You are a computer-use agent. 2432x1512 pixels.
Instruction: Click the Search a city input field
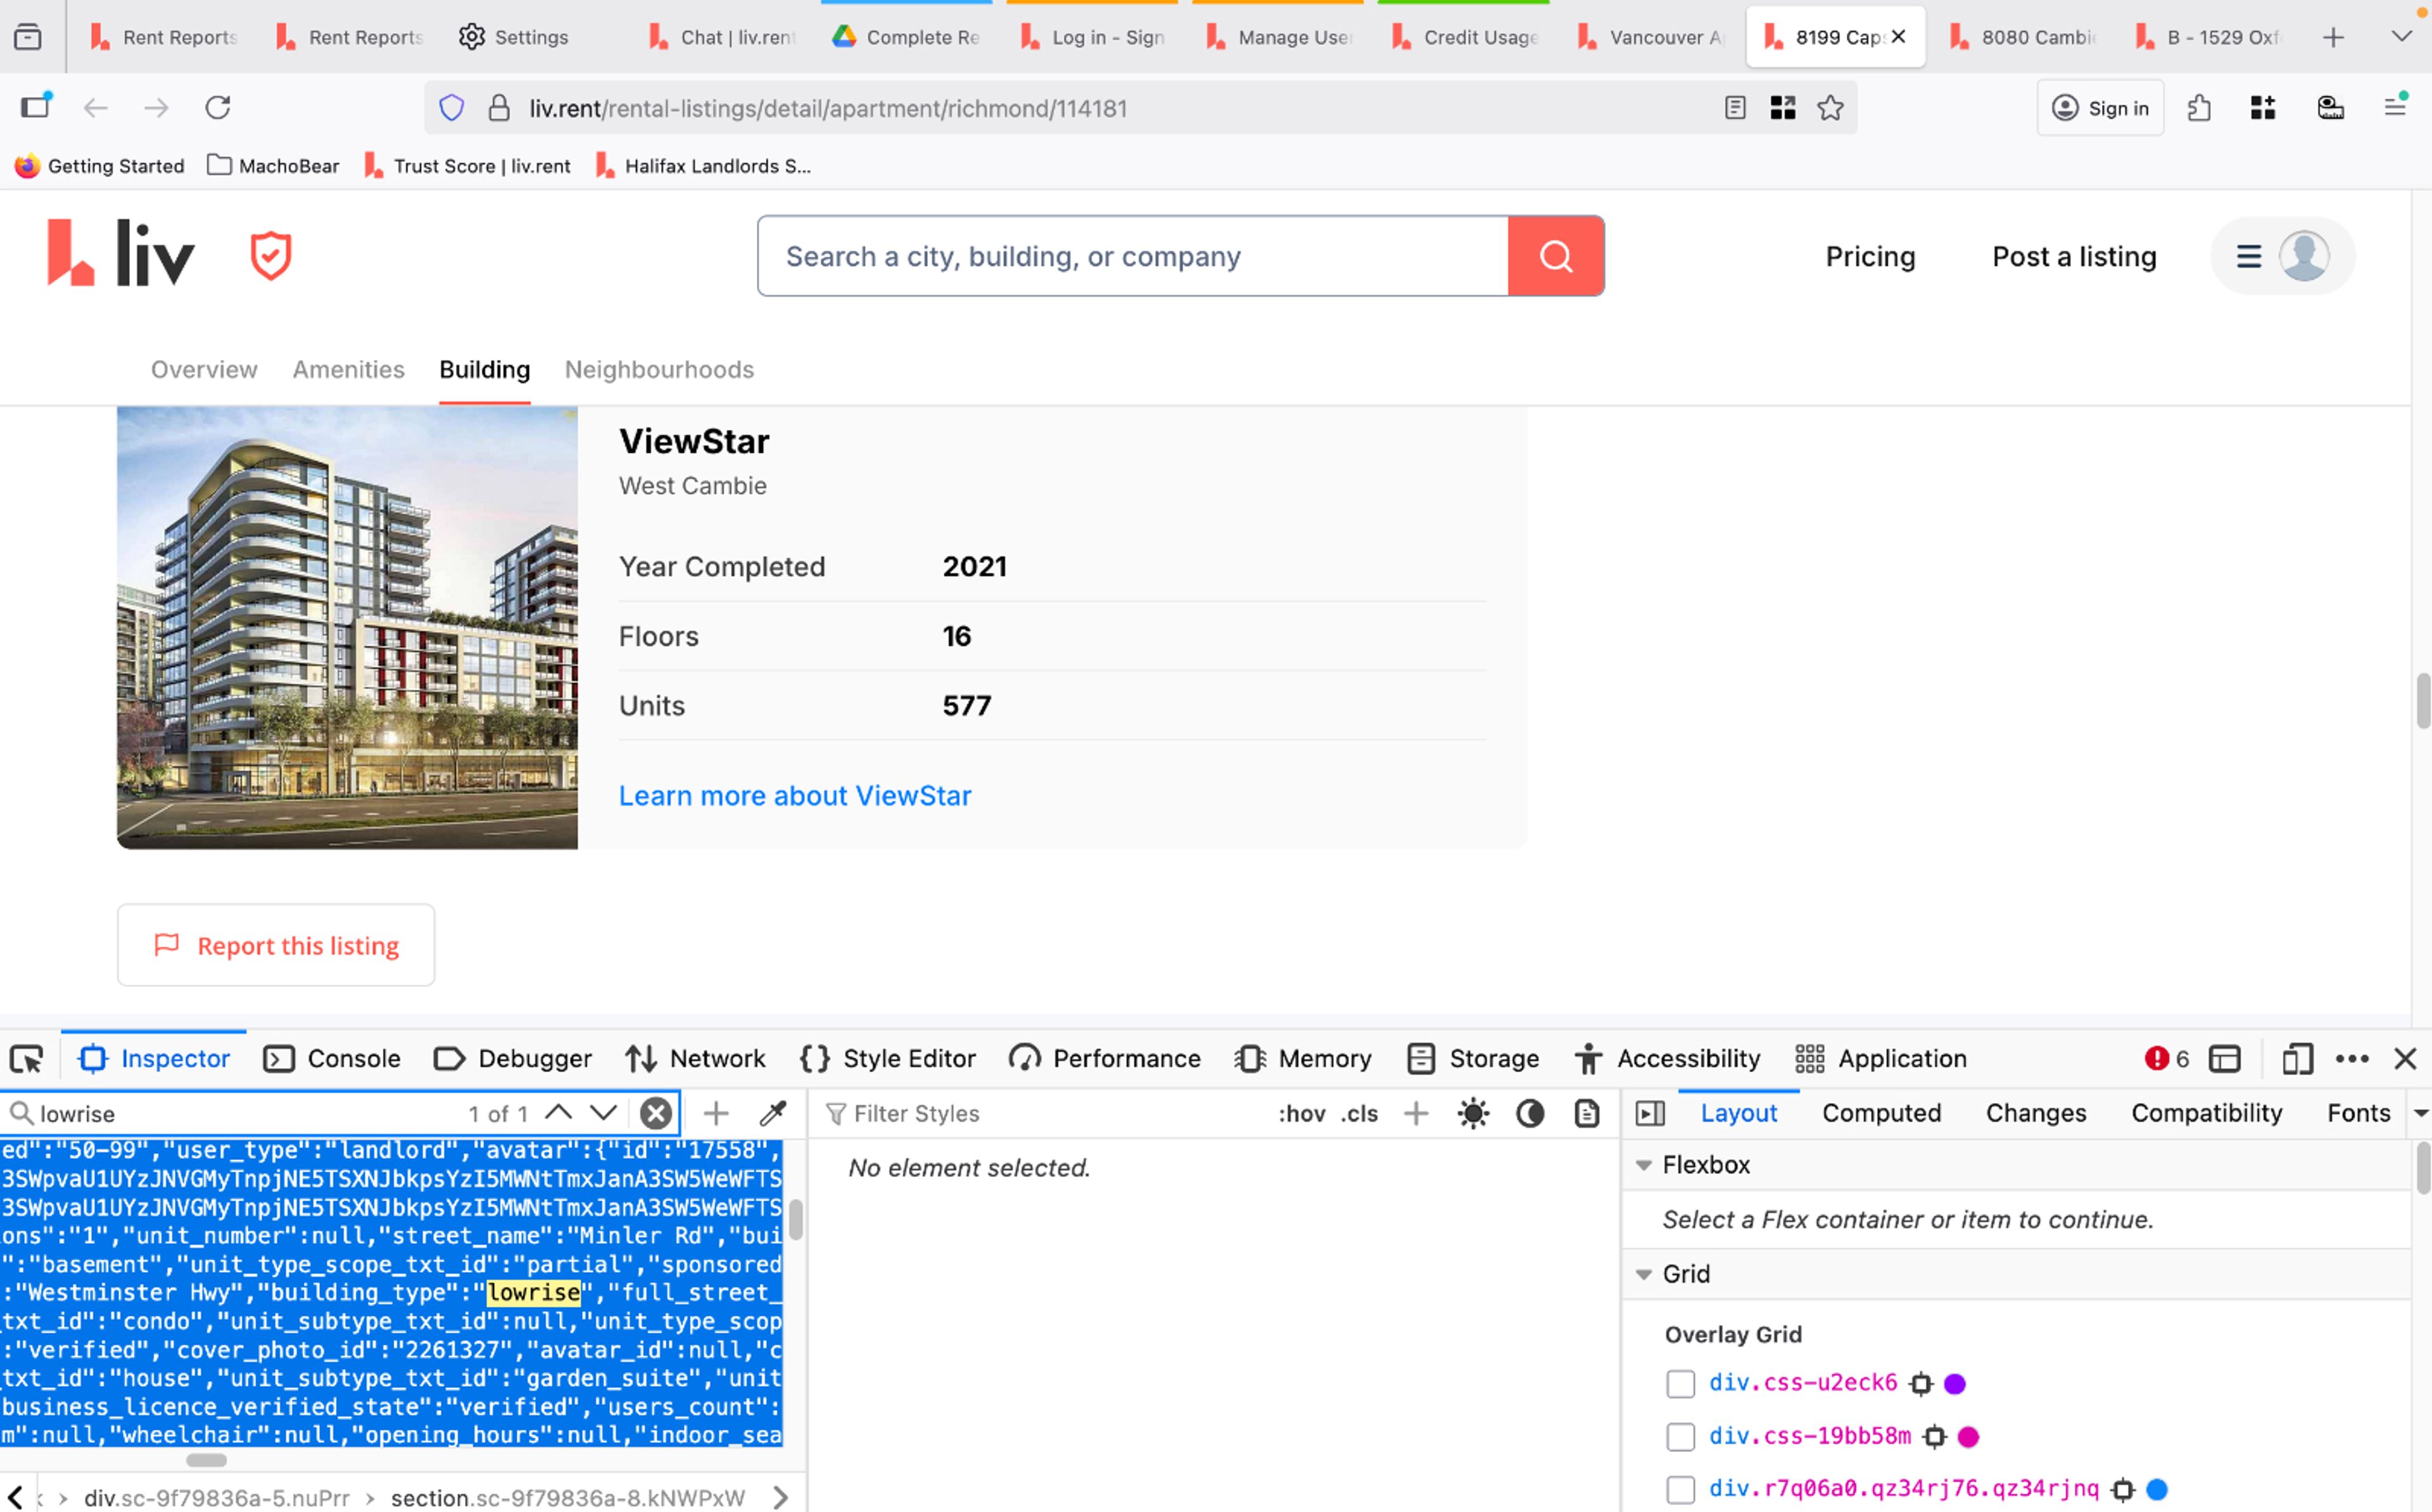pos(1130,256)
